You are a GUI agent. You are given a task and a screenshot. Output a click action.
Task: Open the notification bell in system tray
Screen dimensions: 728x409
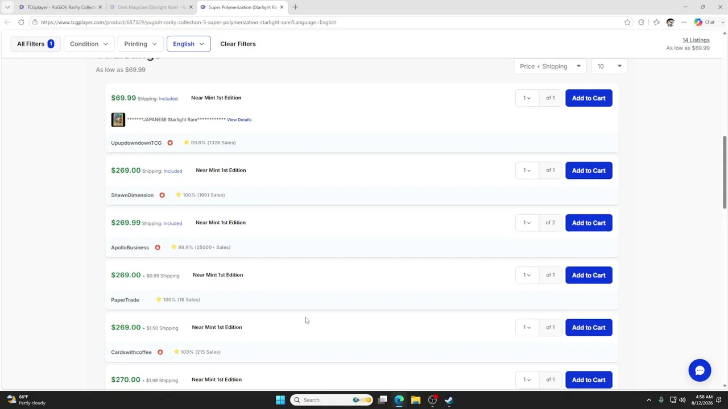719,400
